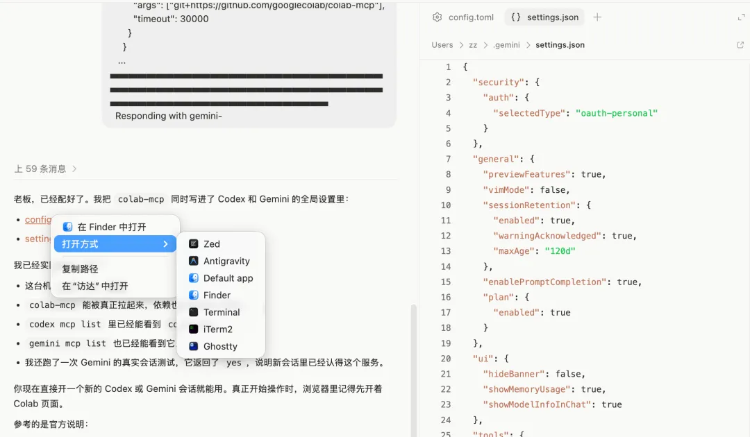This screenshot has height=437, width=750.
Task: Click "hideBanner" key on line 21
Action: (x=514, y=374)
